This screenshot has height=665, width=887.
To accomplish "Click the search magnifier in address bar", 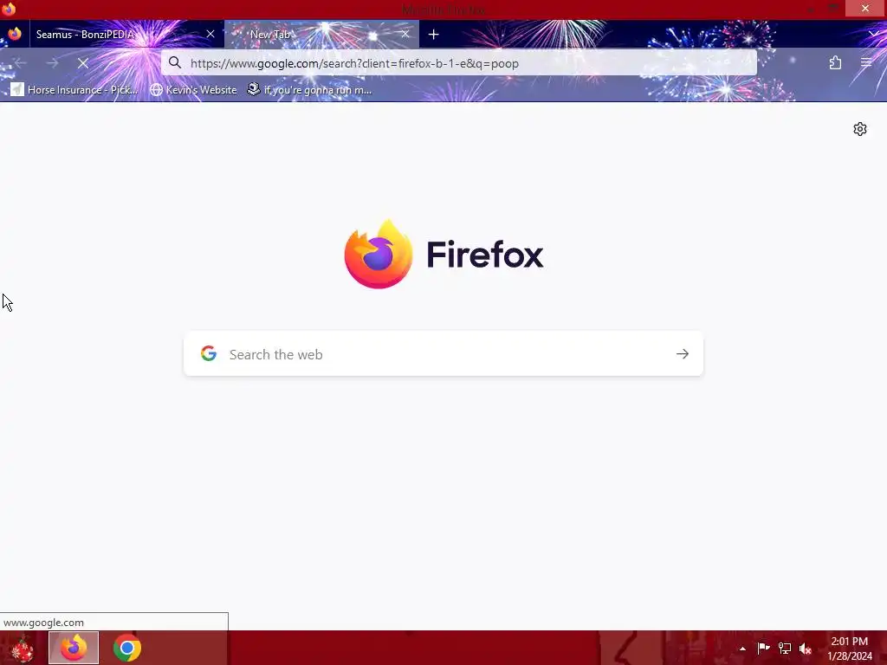I will [x=175, y=62].
